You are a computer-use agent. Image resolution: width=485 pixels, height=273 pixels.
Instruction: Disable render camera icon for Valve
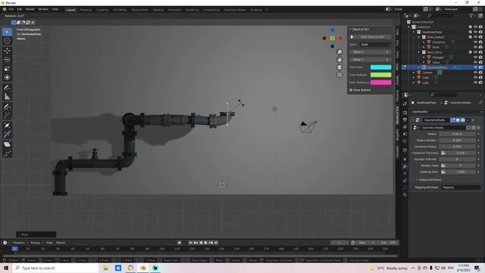point(480,62)
